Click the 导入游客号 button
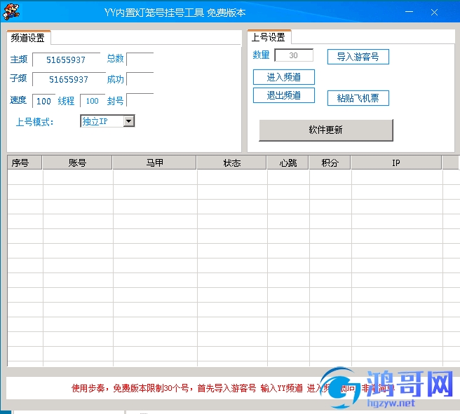This screenshot has width=460, height=414. pos(358,57)
